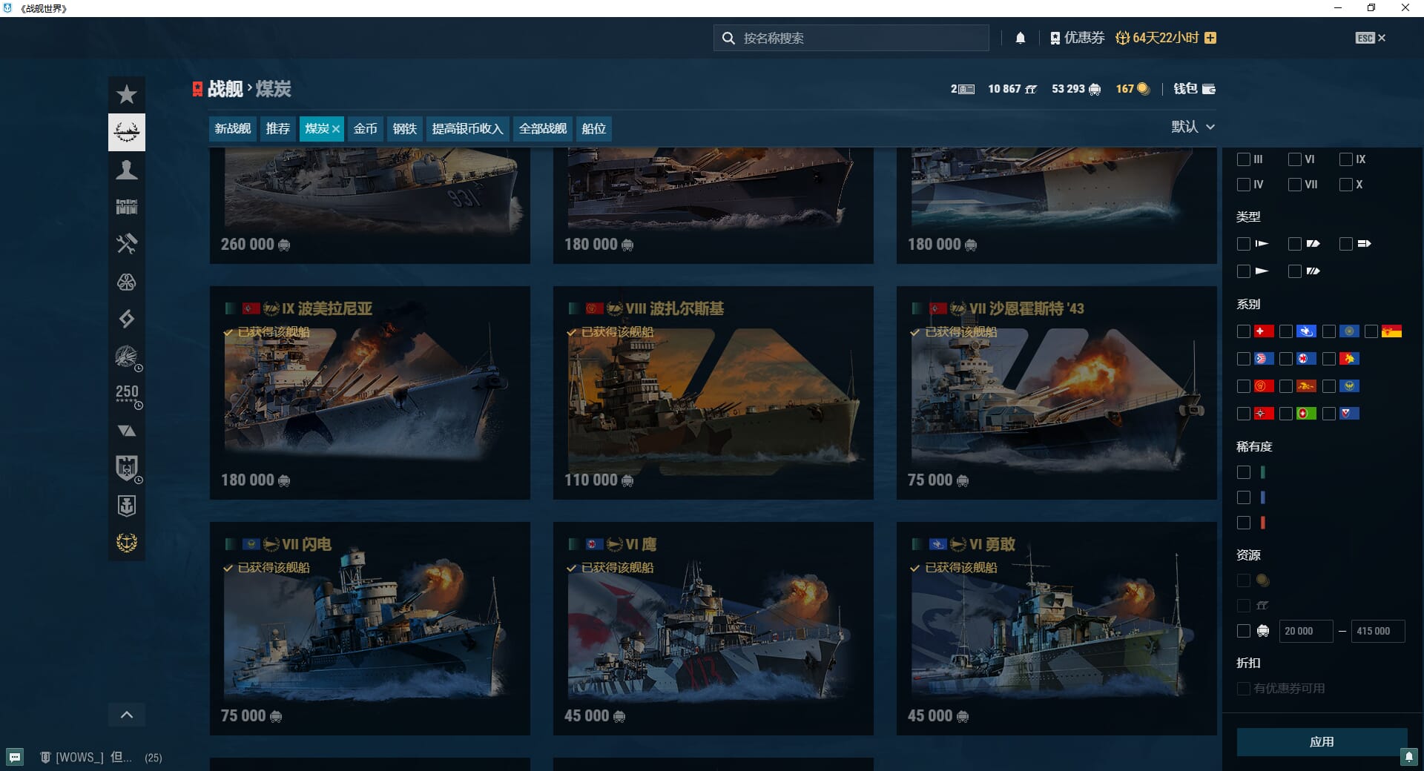Click the crossed hammer and wrench sidebar icon
The width and height of the screenshot is (1424, 771).
pyautogui.click(x=127, y=244)
